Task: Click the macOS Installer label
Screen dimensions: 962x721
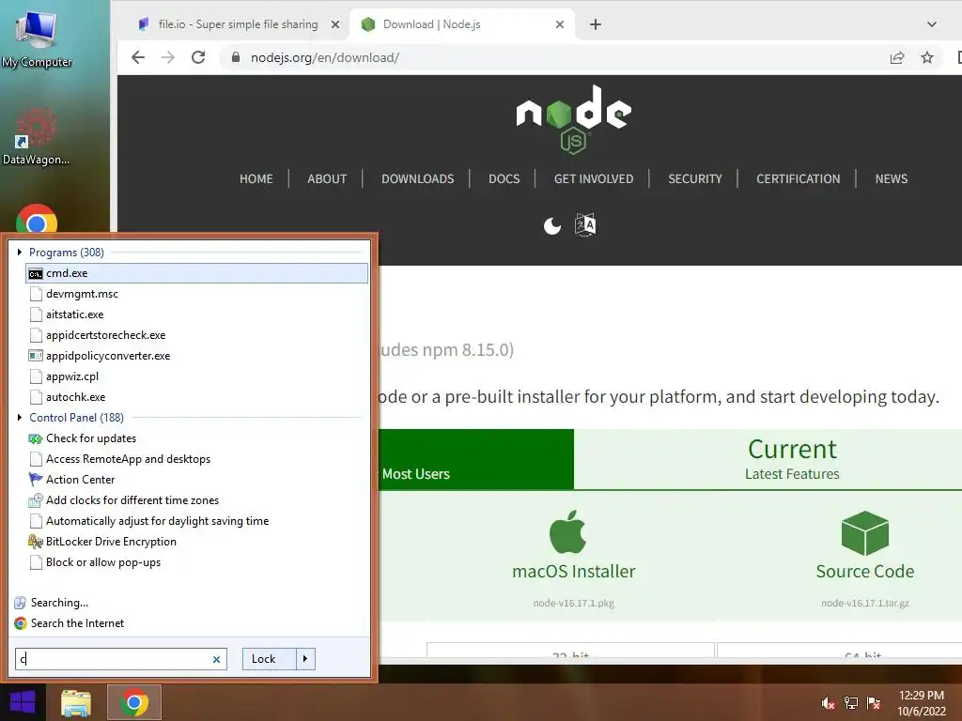Action: (x=574, y=572)
